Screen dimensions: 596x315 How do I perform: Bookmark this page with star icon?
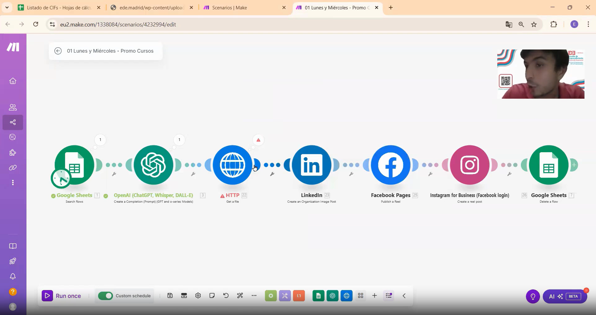coord(534,24)
